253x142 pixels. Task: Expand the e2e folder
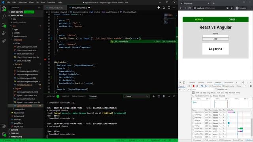pyautogui.click(x=15, y=19)
